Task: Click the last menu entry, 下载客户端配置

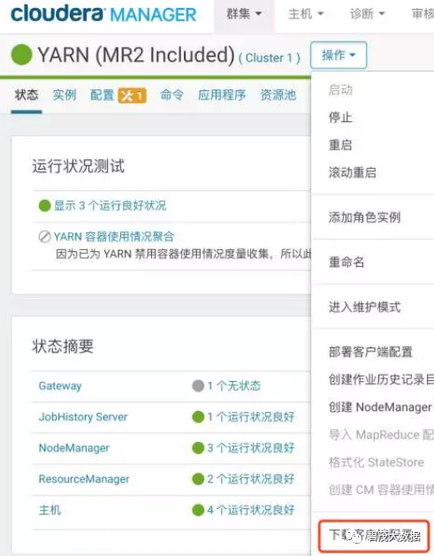Action: click(374, 536)
